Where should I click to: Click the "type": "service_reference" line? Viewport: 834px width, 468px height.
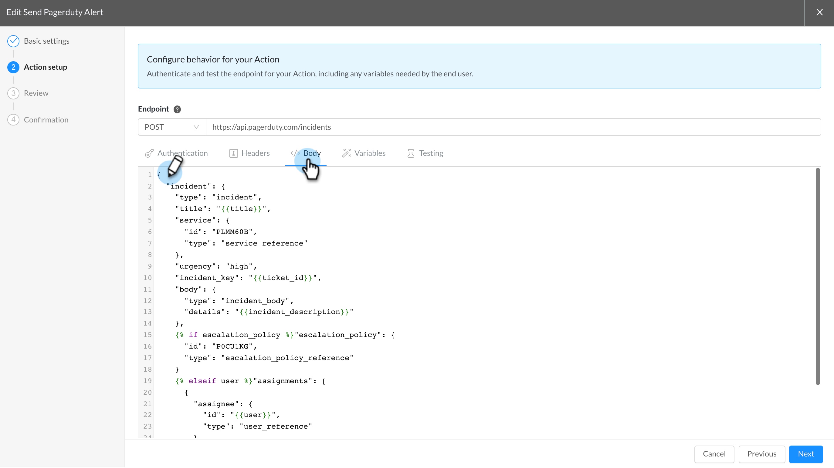246,243
